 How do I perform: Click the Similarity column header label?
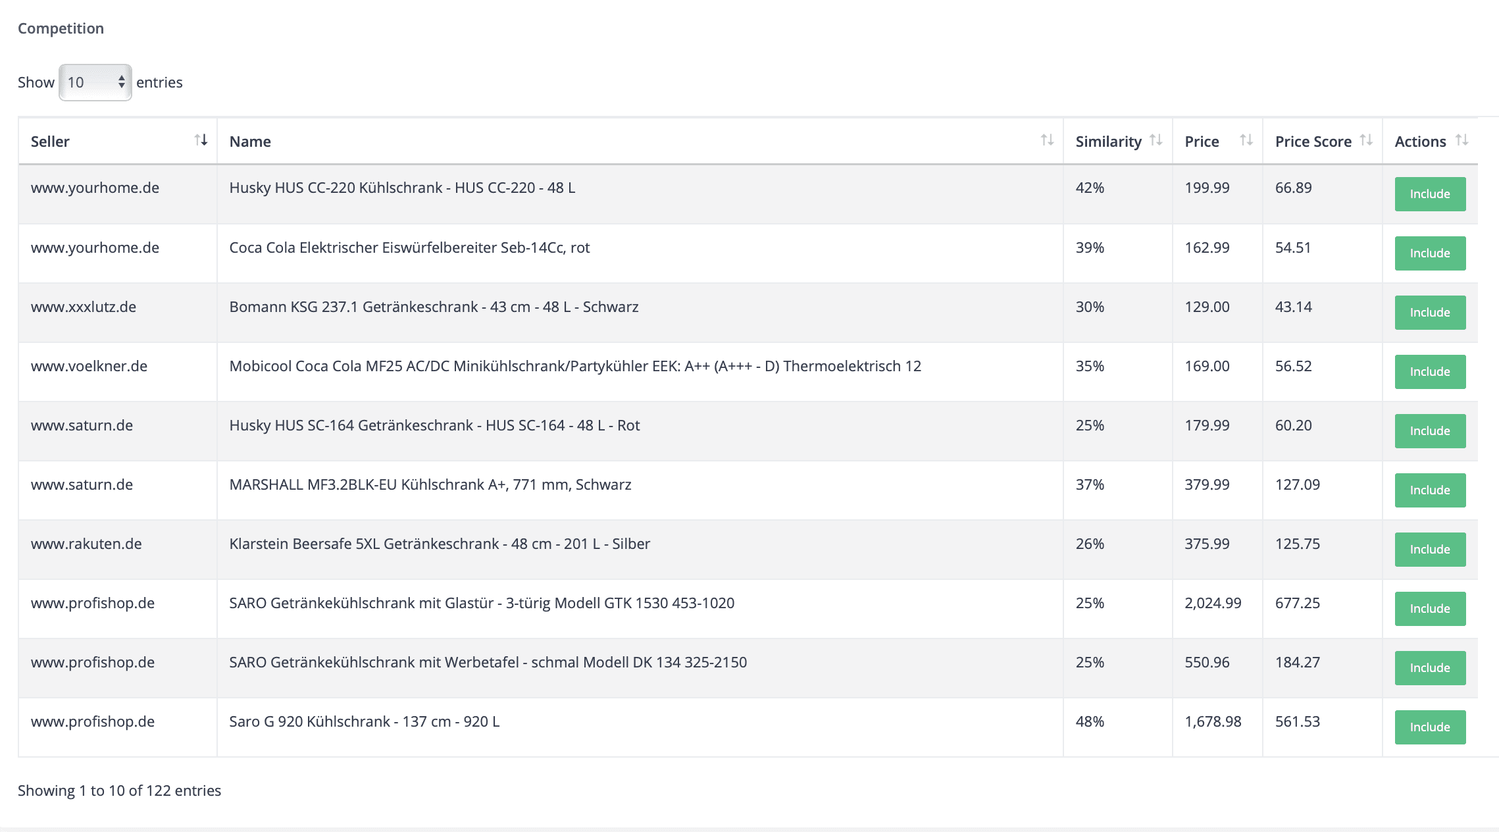point(1108,142)
